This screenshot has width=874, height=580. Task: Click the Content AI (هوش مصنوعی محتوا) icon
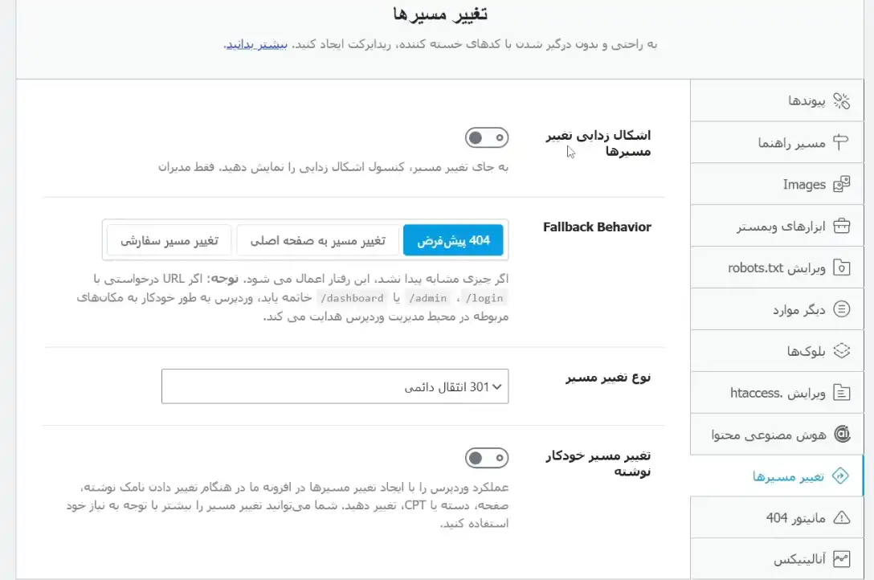point(842,434)
